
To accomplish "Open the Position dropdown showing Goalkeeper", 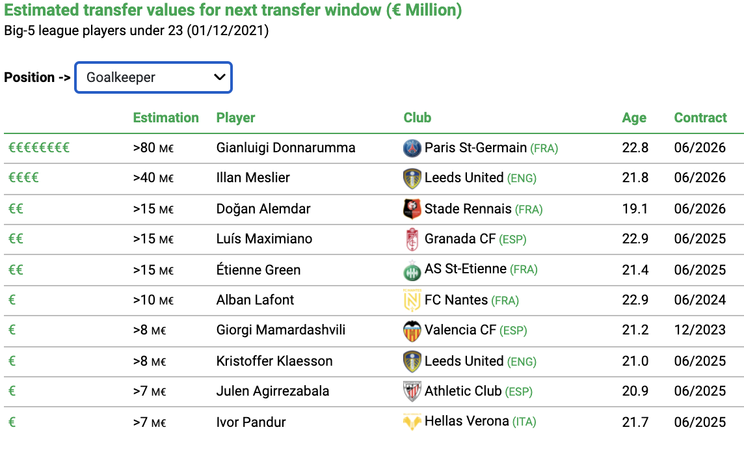I will coord(153,77).
